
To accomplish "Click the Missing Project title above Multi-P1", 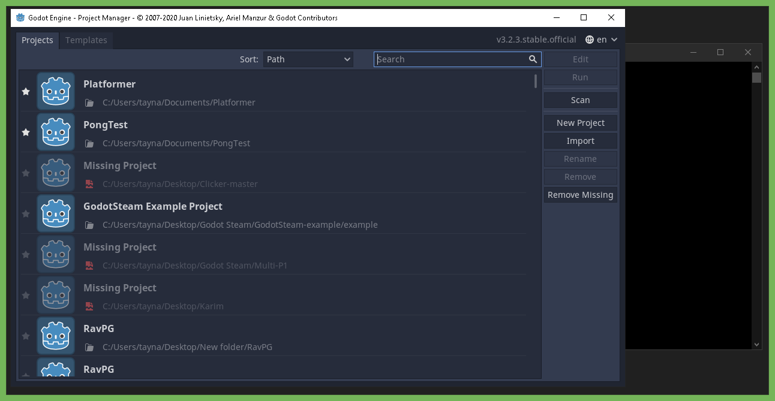I will (120, 247).
